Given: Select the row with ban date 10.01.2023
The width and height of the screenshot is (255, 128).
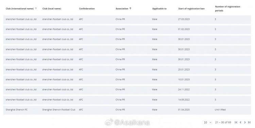Looking at the screenshot, I should (127, 80).
